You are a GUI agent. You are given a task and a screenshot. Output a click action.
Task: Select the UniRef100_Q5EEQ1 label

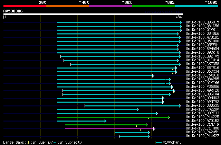click(202, 45)
